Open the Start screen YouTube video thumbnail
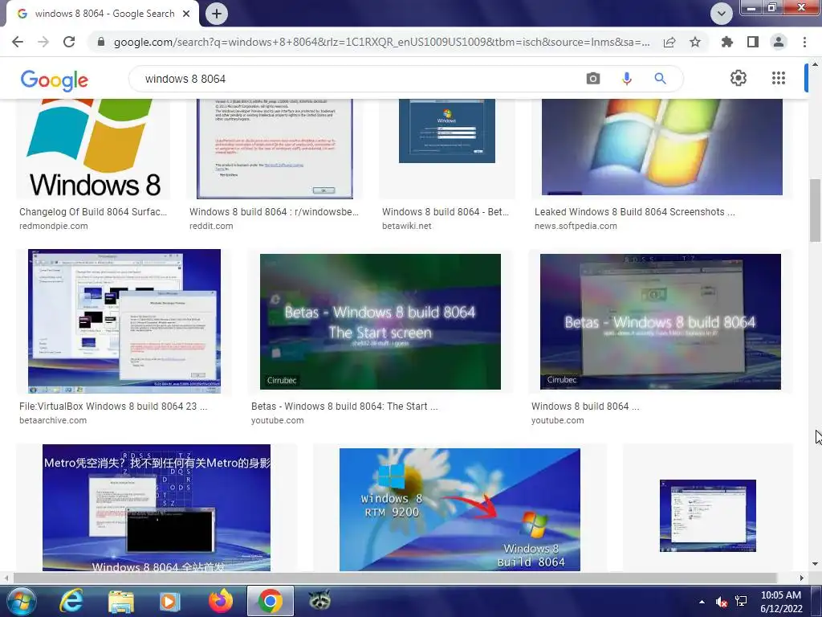Screen dimensions: 822x617 tap(380, 321)
